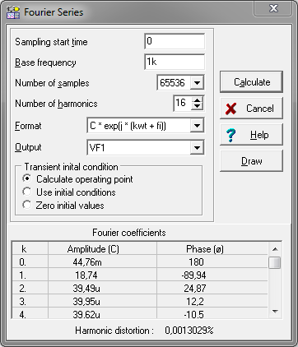Click the coefficients table scrollbar thumb
This screenshot has width=298, height=347.
(275, 262)
